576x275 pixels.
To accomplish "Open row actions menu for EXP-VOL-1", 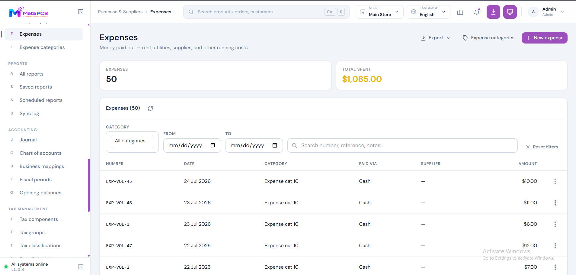I will pyautogui.click(x=555, y=224).
